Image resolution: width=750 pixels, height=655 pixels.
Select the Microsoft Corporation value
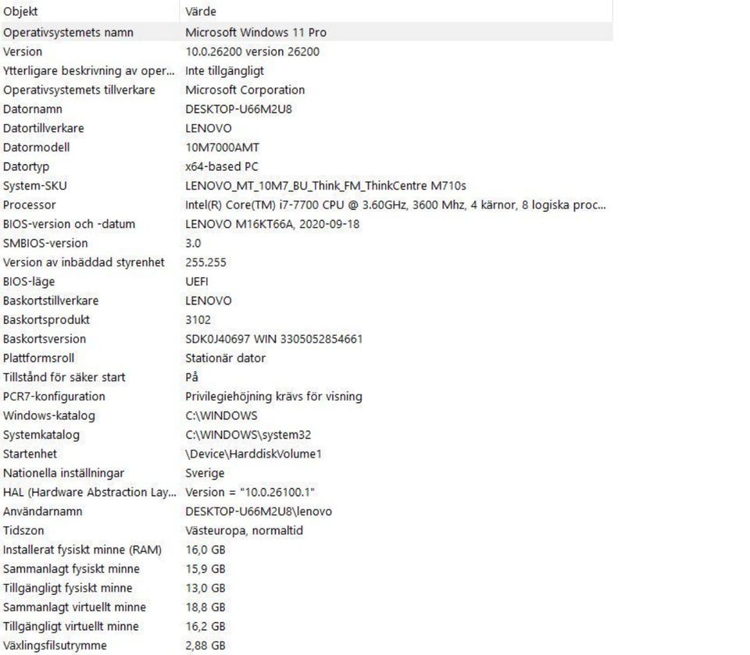point(245,90)
